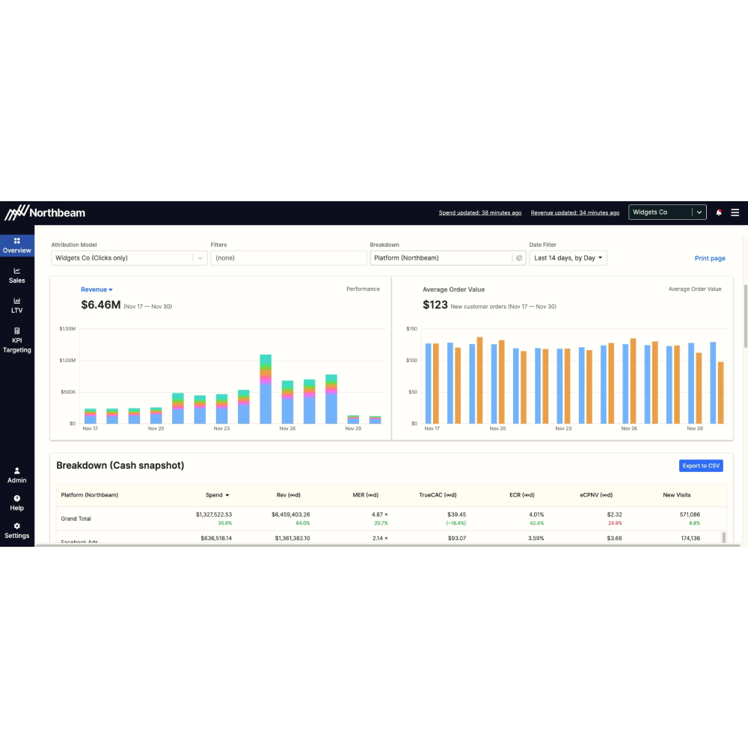The image size is (748, 748).
Task: Open the Admin user page
Action: (16, 475)
